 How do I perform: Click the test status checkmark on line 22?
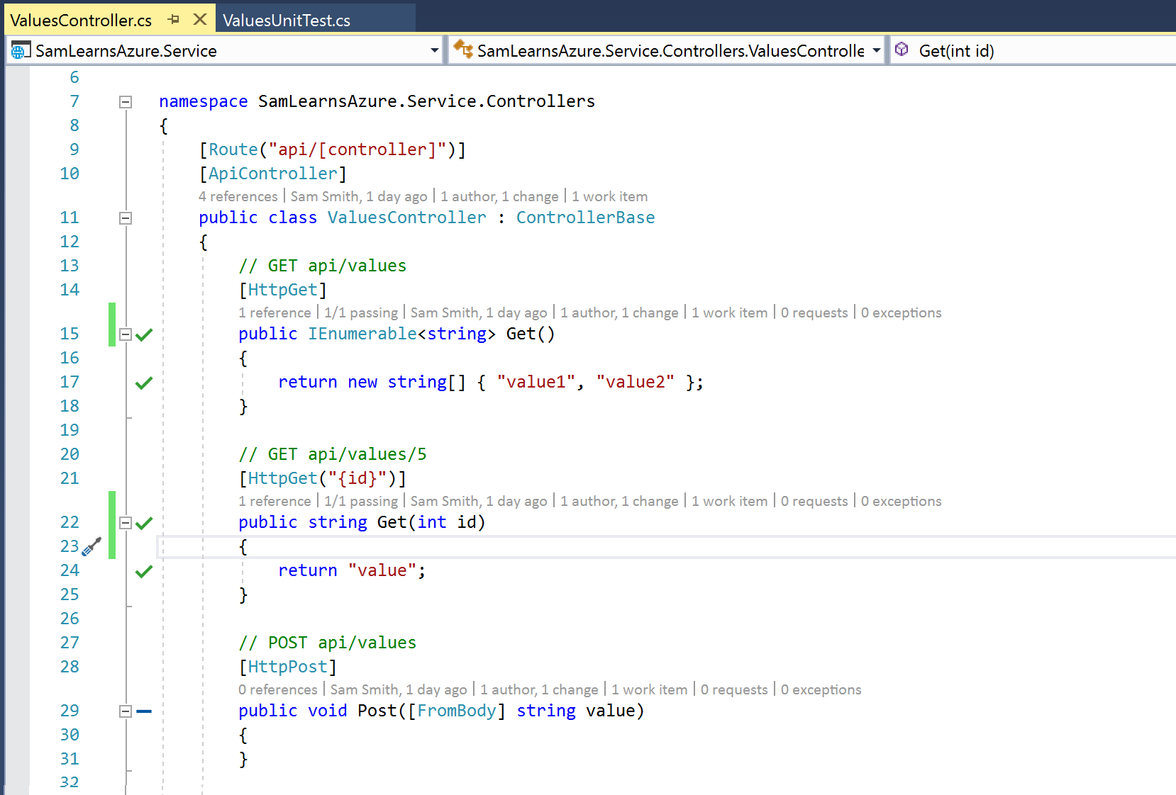[144, 523]
